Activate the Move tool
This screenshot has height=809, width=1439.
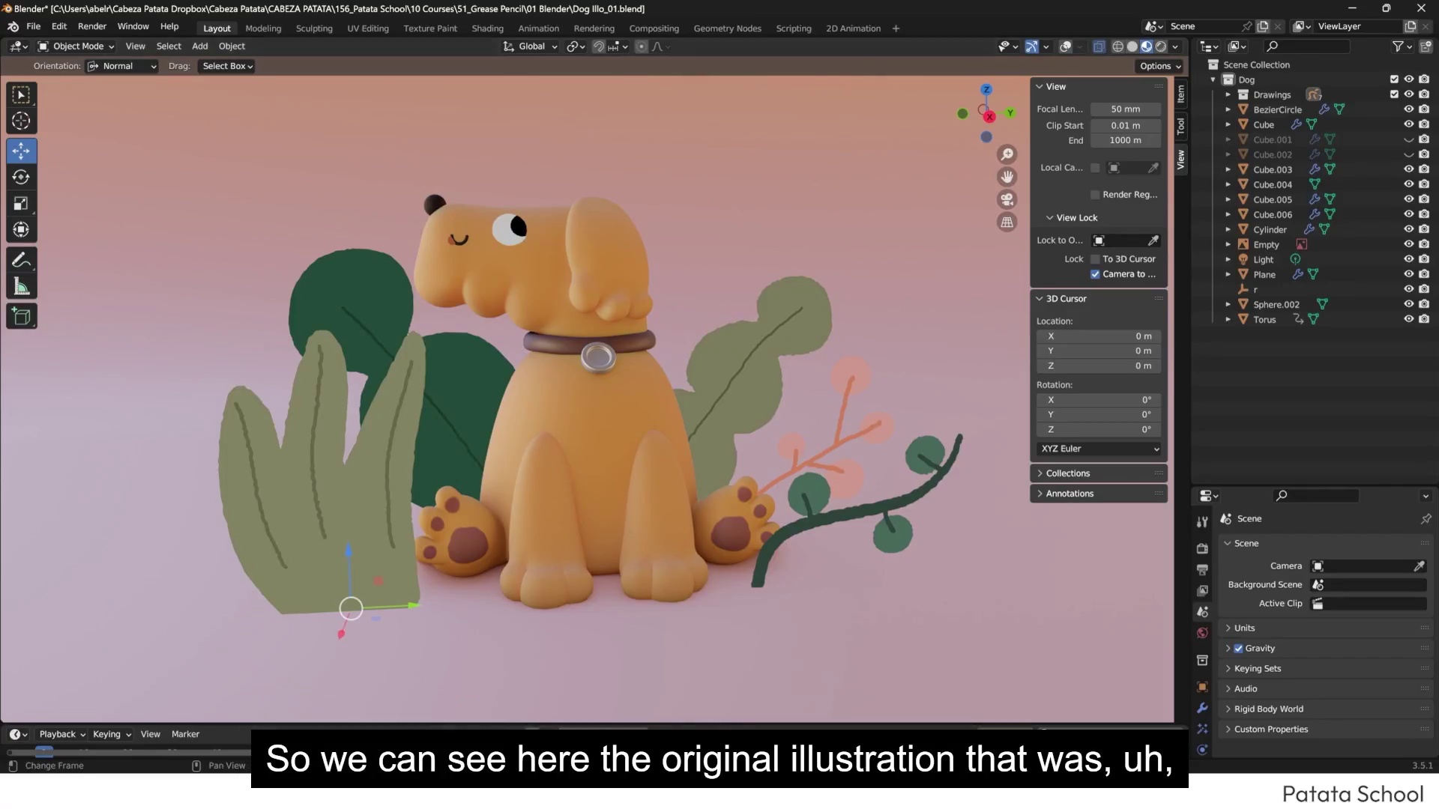(21, 151)
